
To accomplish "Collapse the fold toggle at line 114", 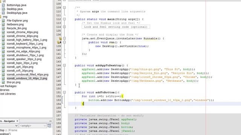I will pos(64,27).
